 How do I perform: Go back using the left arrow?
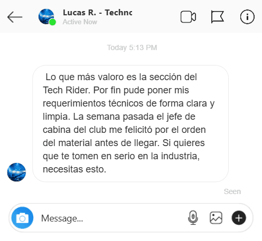[x=15, y=17]
